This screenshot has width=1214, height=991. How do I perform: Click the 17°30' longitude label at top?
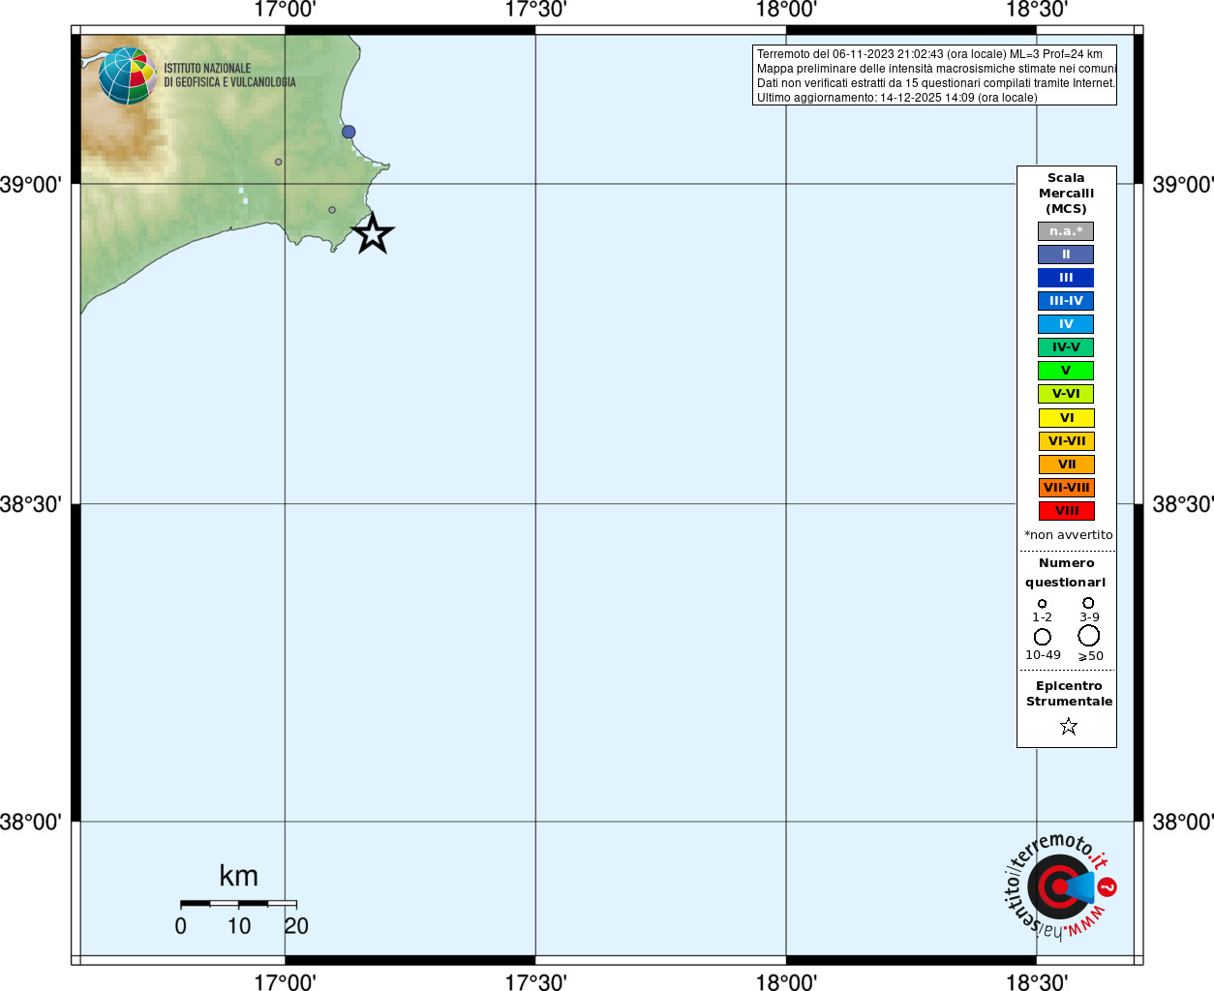click(x=535, y=10)
